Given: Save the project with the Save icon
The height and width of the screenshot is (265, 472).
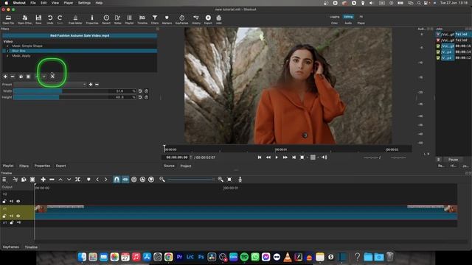Looking at the screenshot, I should pos(38,20).
